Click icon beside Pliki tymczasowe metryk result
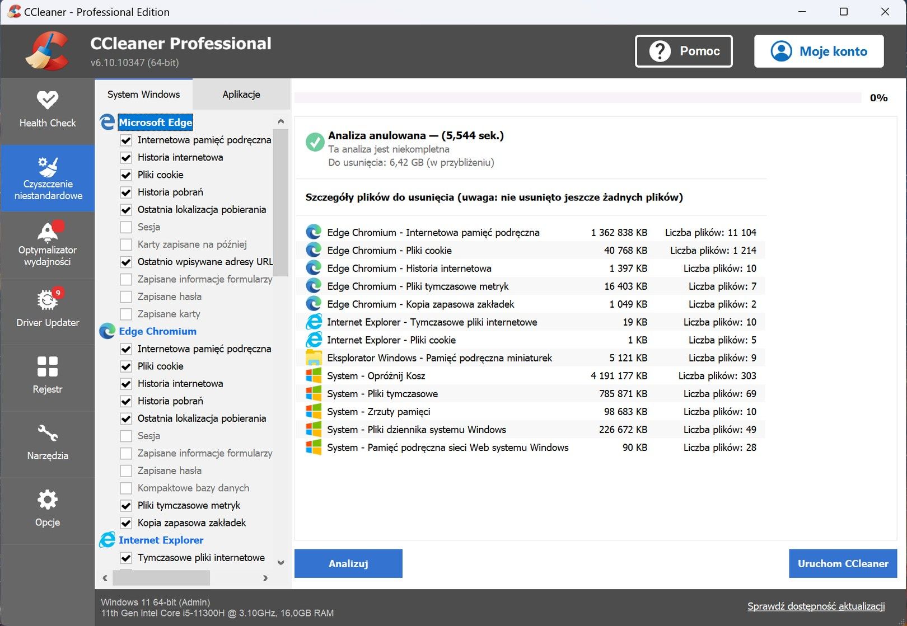The height and width of the screenshot is (626, 907). click(x=314, y=286)
